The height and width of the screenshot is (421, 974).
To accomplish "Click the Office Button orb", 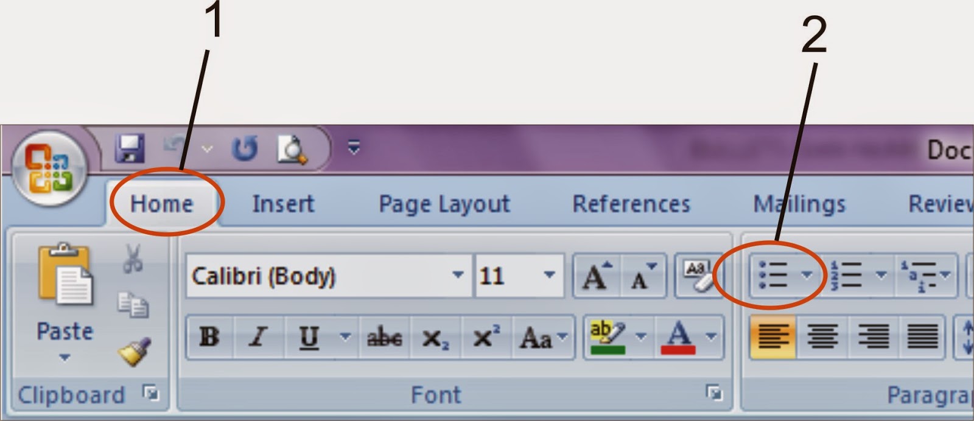I will pyautogui.click(x=49, y=168).
